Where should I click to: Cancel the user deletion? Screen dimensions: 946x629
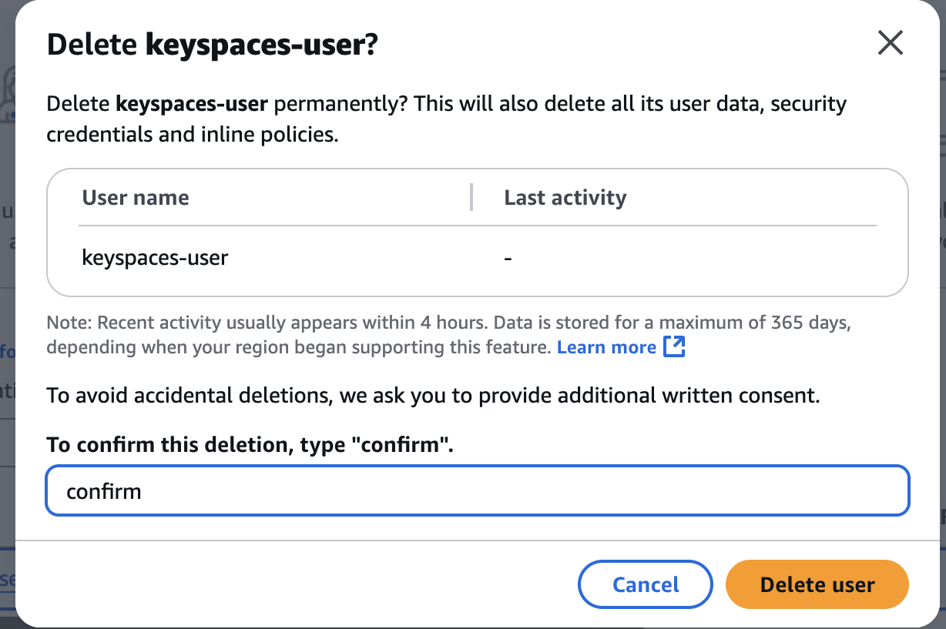click(x=646, y=584)
